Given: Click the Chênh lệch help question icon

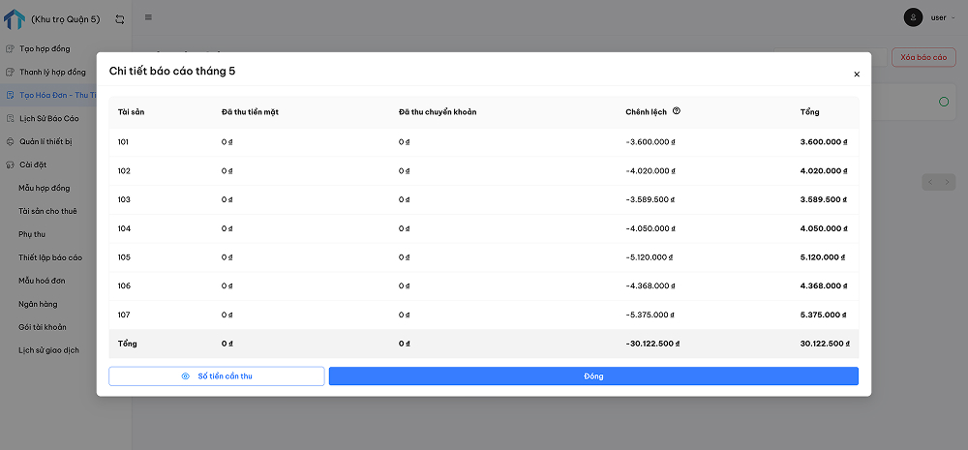Looking at the screenshot, I should coord(677,111).
